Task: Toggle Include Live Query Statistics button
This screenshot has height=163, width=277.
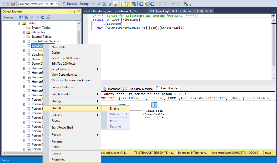Action: 128,4
